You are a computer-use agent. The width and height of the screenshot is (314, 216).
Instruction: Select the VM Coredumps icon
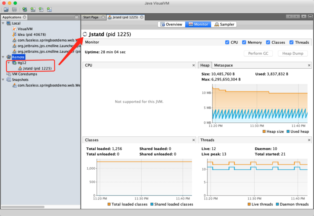pos(9,74)
